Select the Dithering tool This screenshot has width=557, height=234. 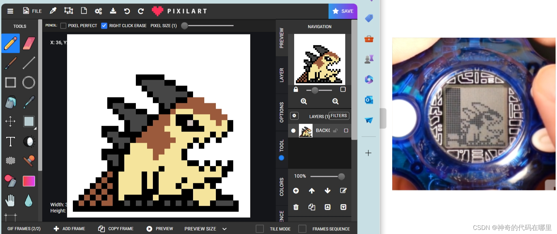coord(11,161)
